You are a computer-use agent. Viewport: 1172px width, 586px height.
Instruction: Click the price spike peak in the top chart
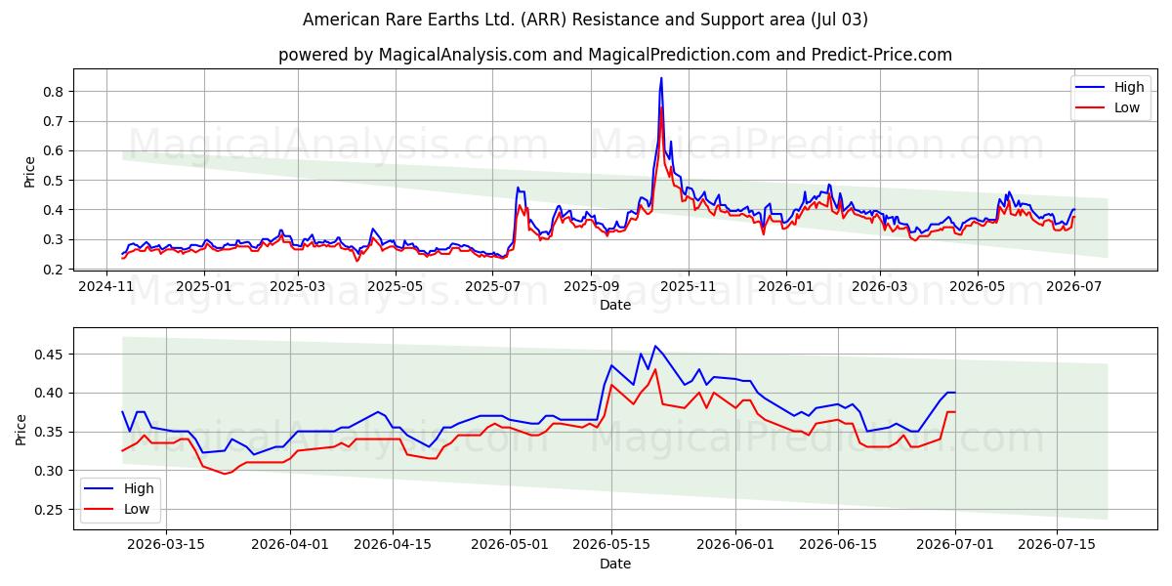pyautogui.click(x=661, y=78)
